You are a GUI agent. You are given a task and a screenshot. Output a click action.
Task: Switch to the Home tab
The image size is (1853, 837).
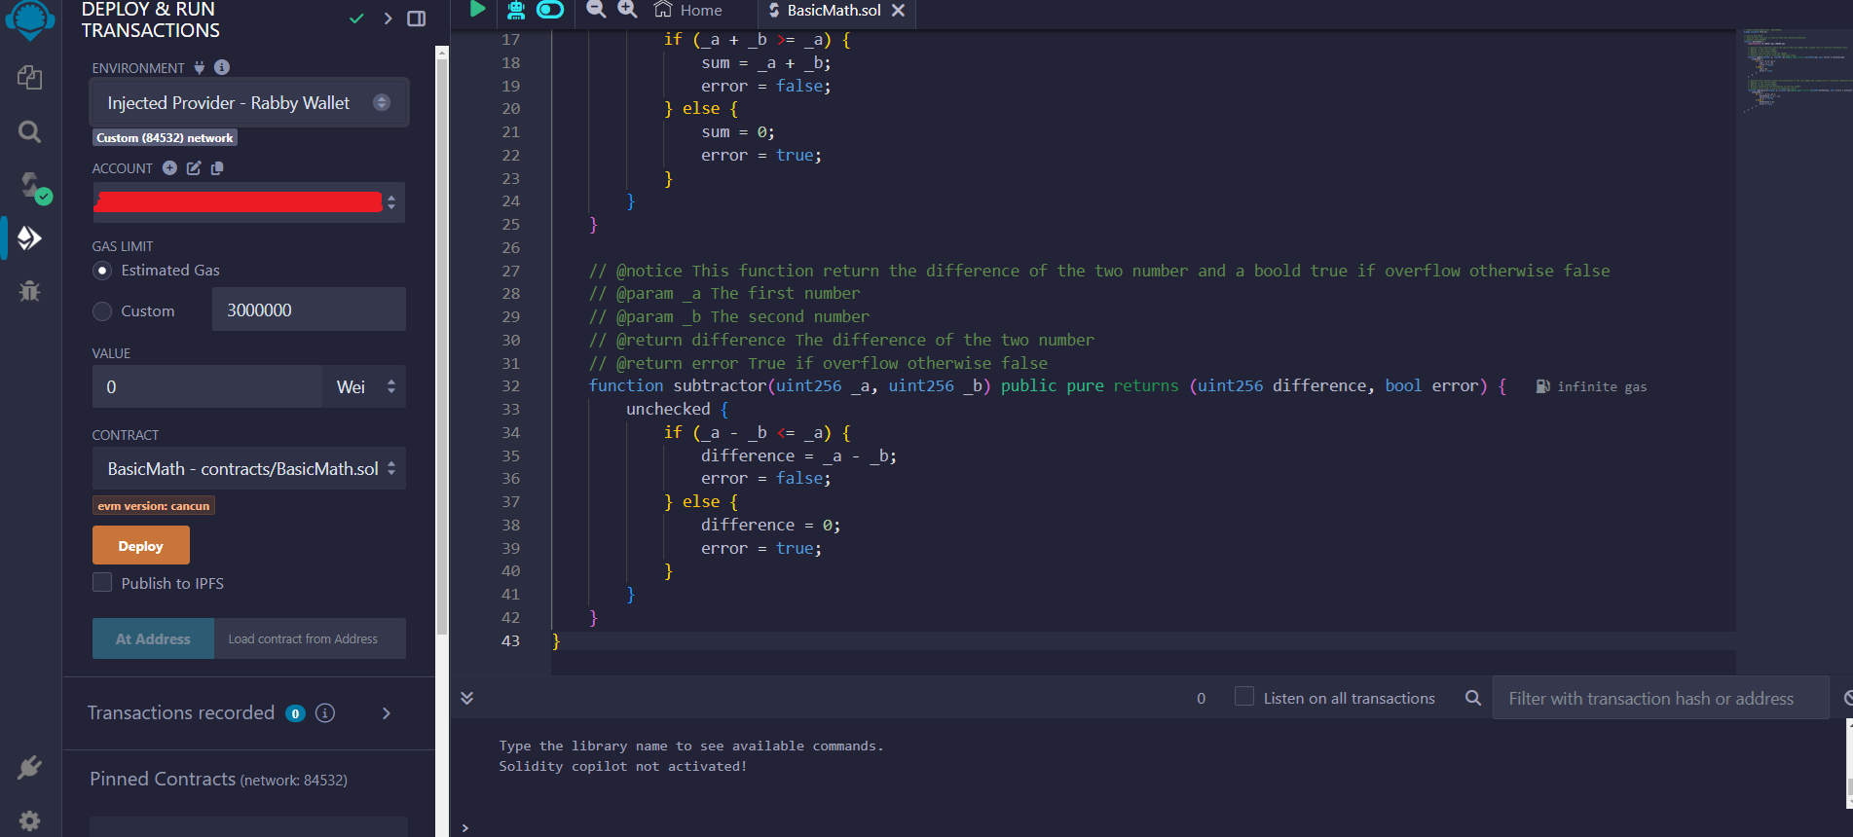tap(688, 11)
